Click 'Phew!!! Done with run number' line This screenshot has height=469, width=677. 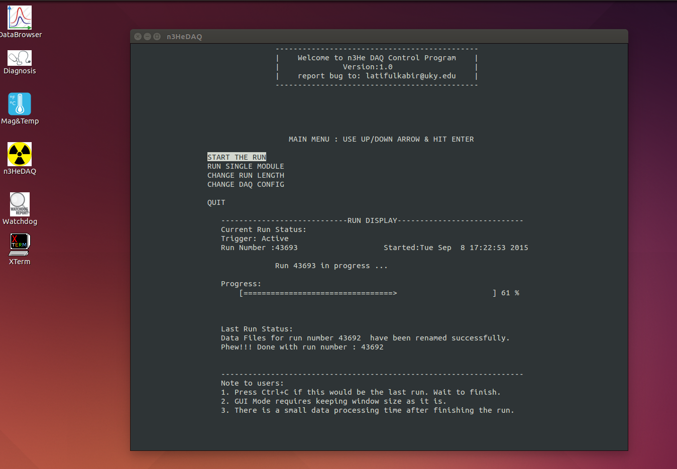click(302, 347)
